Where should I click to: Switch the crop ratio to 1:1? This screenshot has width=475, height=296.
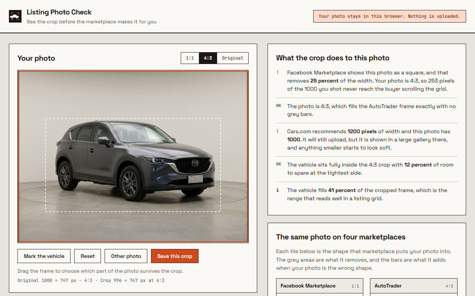click(x=190, y=58)
